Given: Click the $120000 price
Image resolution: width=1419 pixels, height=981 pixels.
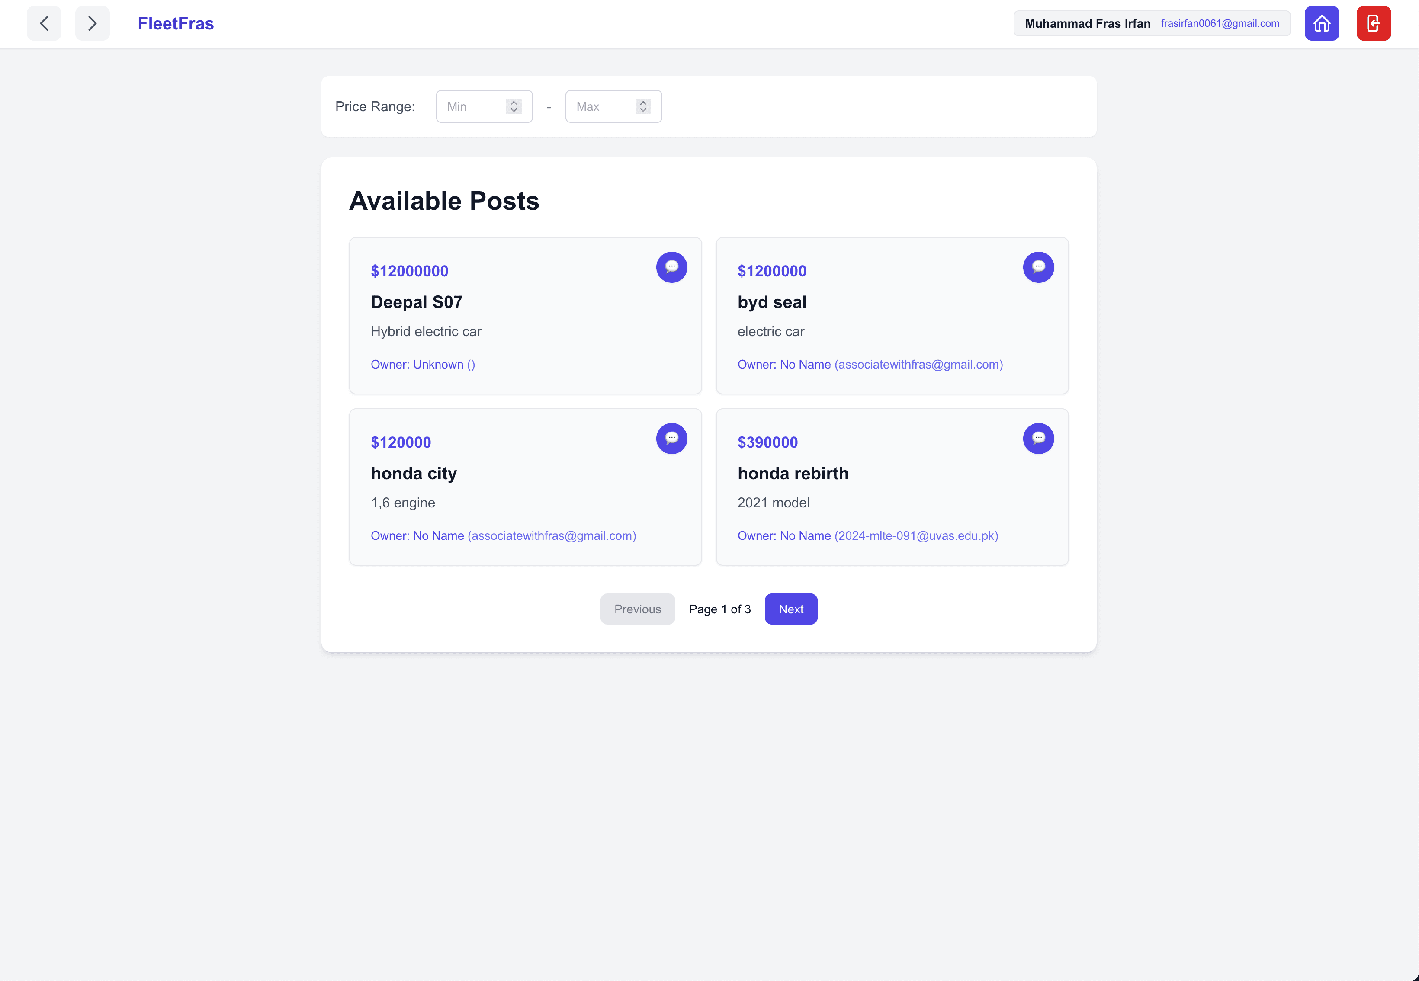Looking at the screenshot, I should point(401,442).
